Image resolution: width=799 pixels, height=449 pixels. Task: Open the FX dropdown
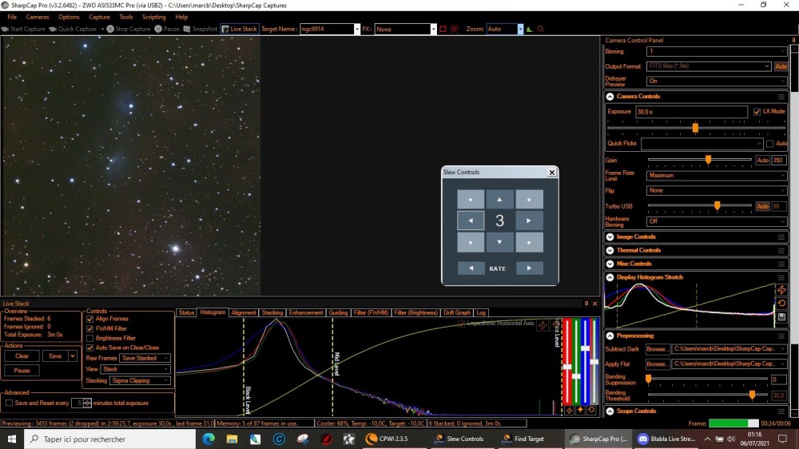(x=433, y=29)
